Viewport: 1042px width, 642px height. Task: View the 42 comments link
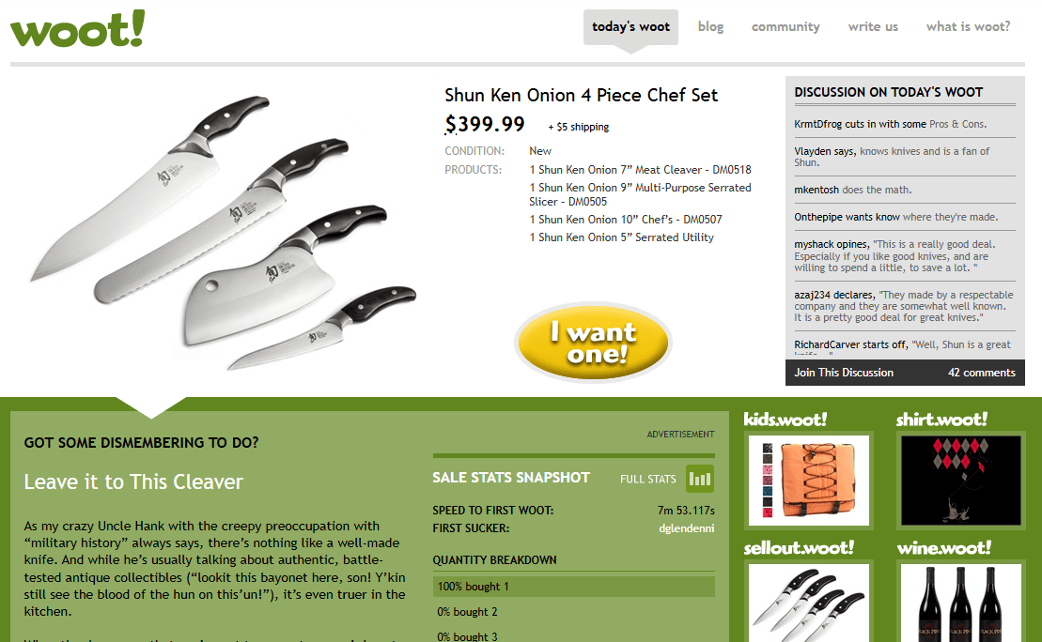[x=982, y=373]
